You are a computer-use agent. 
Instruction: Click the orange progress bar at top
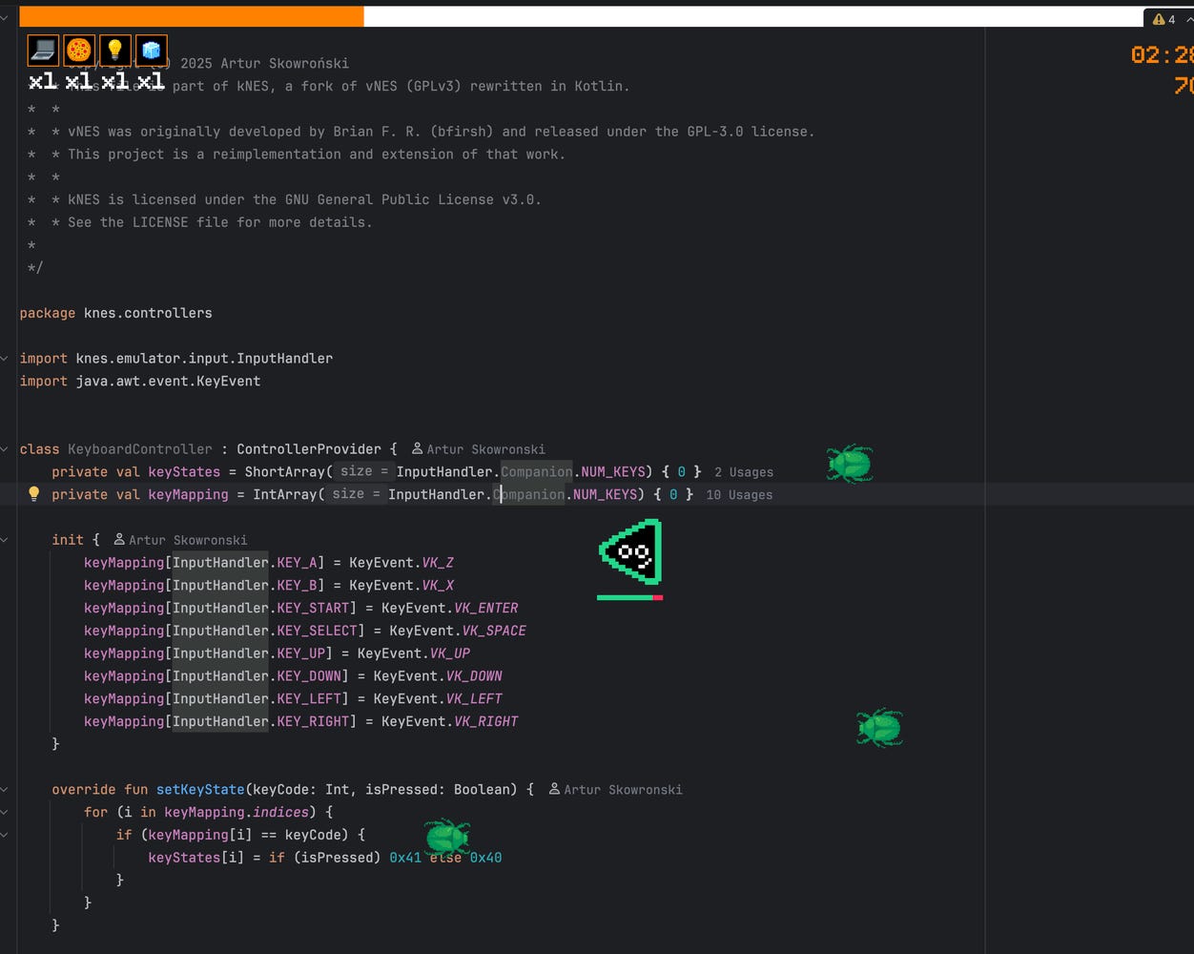tap(192, 16)
